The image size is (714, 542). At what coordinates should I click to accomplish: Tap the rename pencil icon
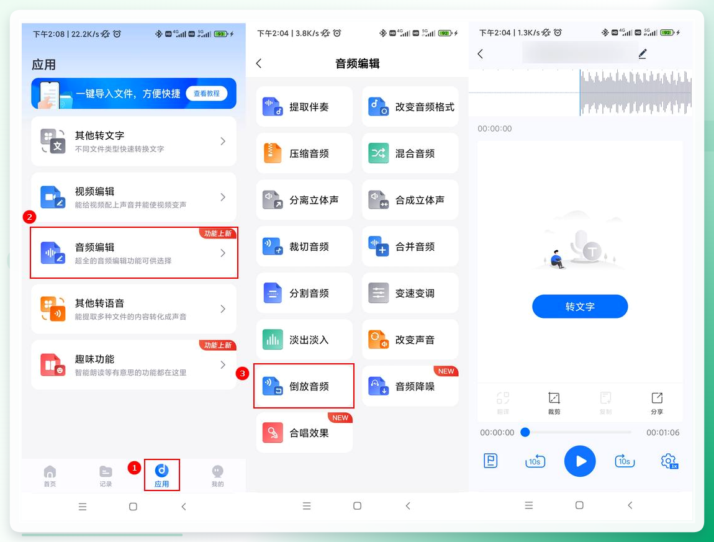pos(643,54)
